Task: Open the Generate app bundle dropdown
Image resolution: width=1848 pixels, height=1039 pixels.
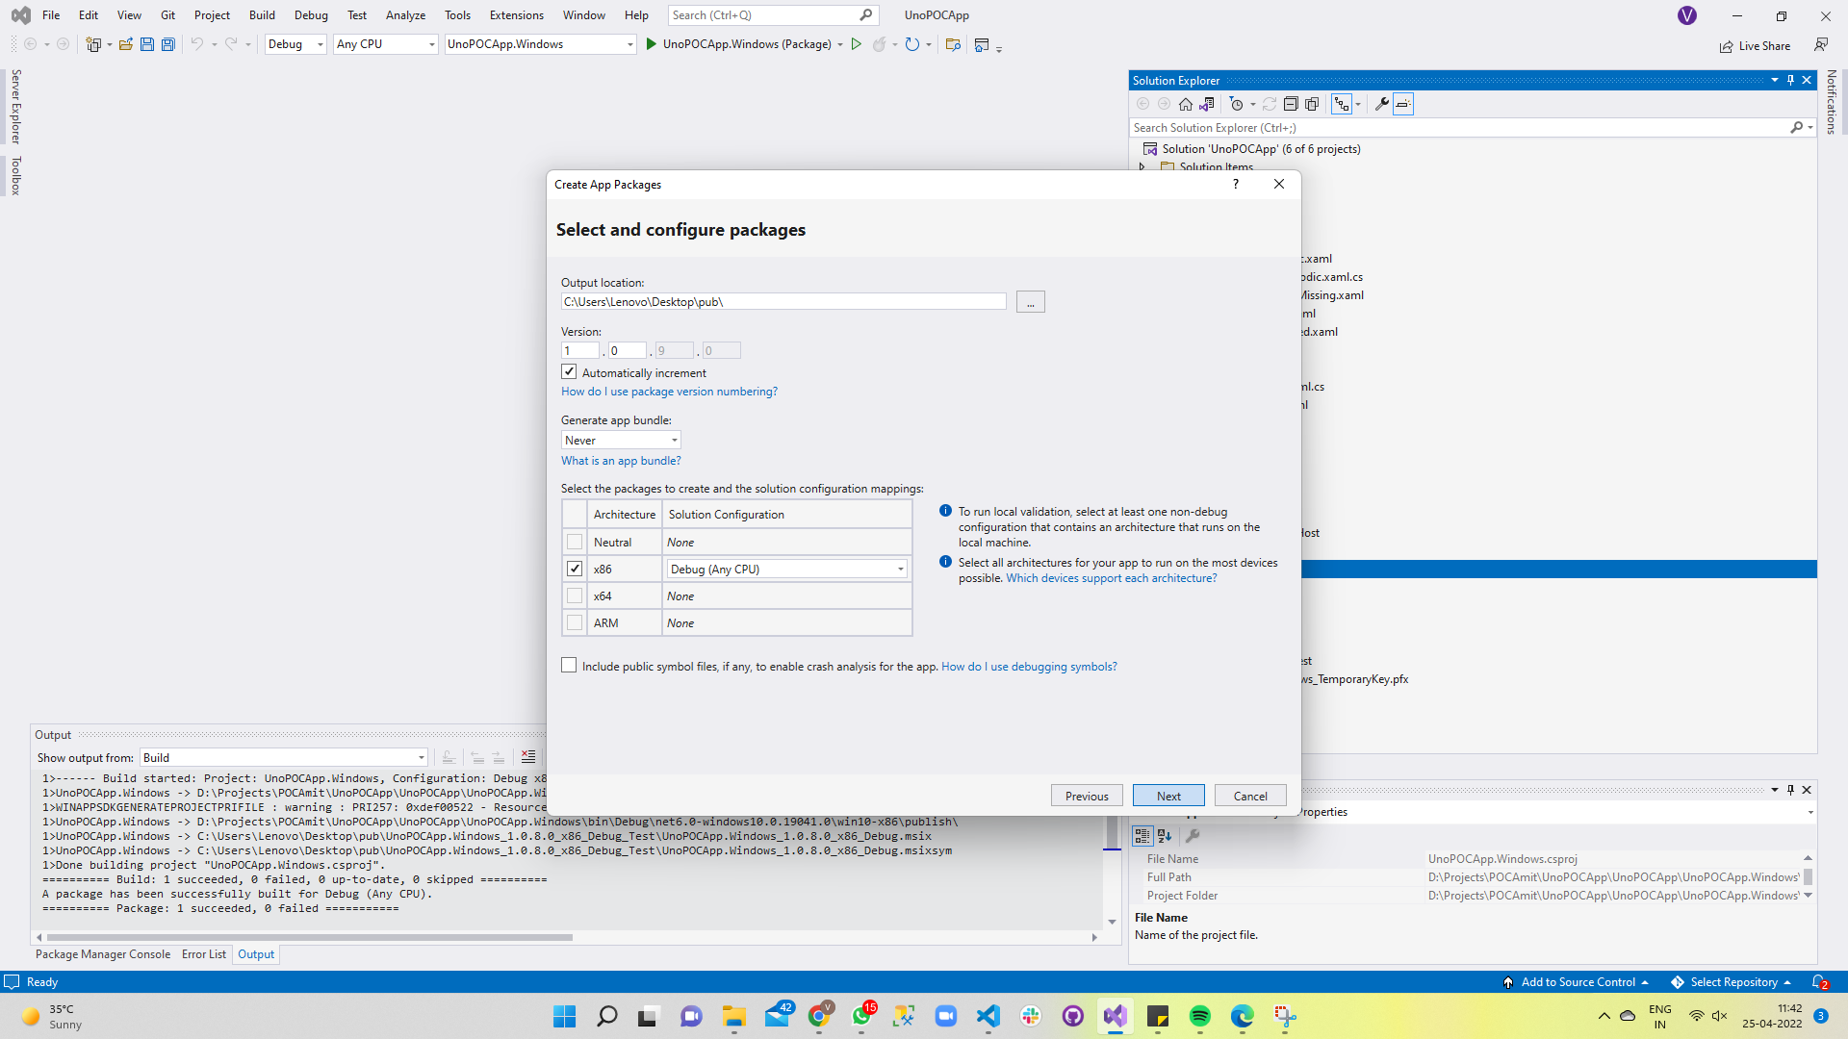Action: (x=674, y=440)
